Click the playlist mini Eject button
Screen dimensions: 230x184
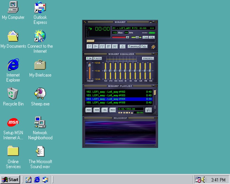[x=132, y=113]
